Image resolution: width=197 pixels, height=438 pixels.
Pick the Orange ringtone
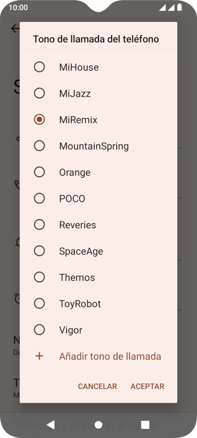click(x=98, y=172)
